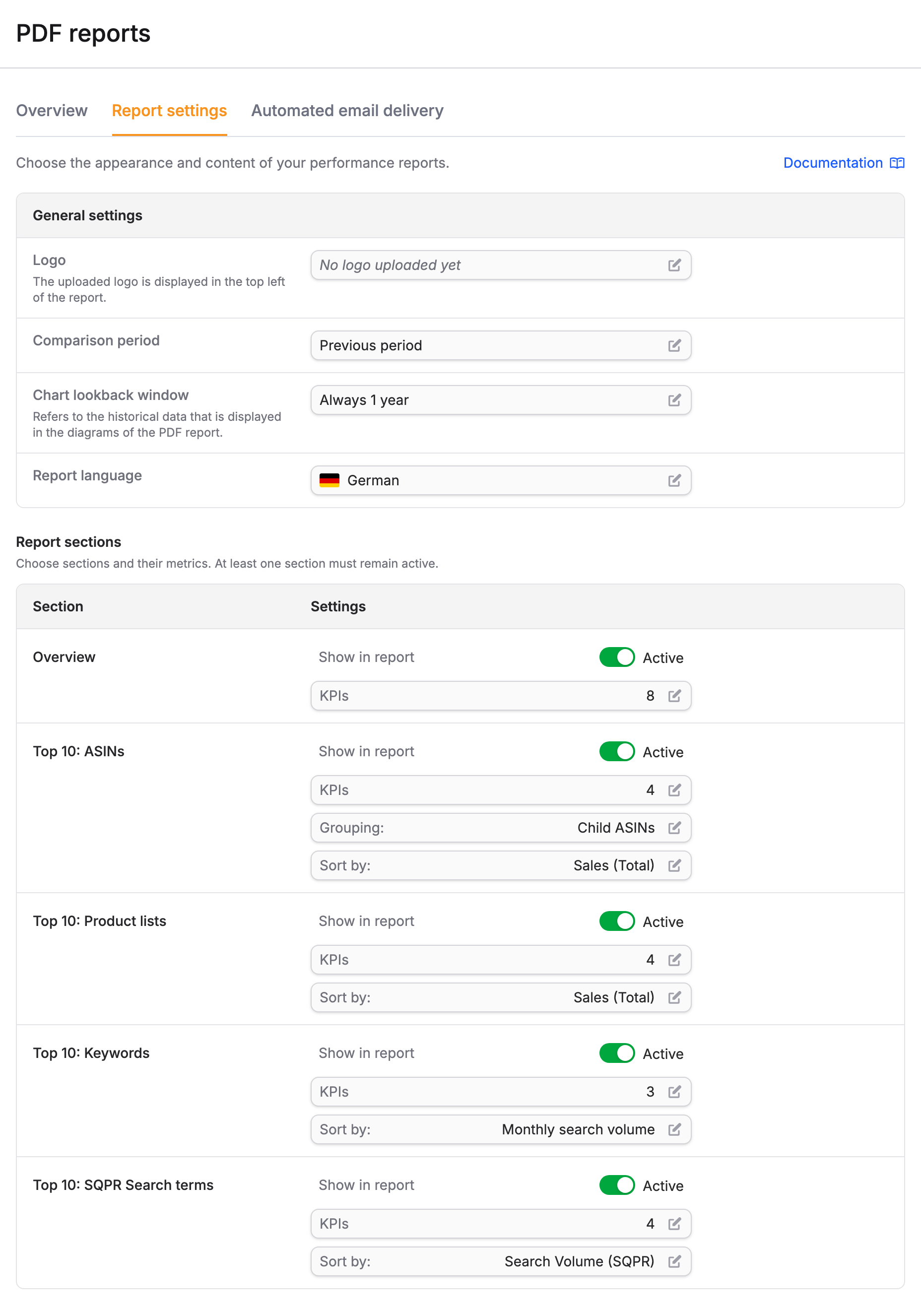Screen dimensions: 921x1313
Task: Edit Overview section KPIs pencil icon
Action: [674, 696]
